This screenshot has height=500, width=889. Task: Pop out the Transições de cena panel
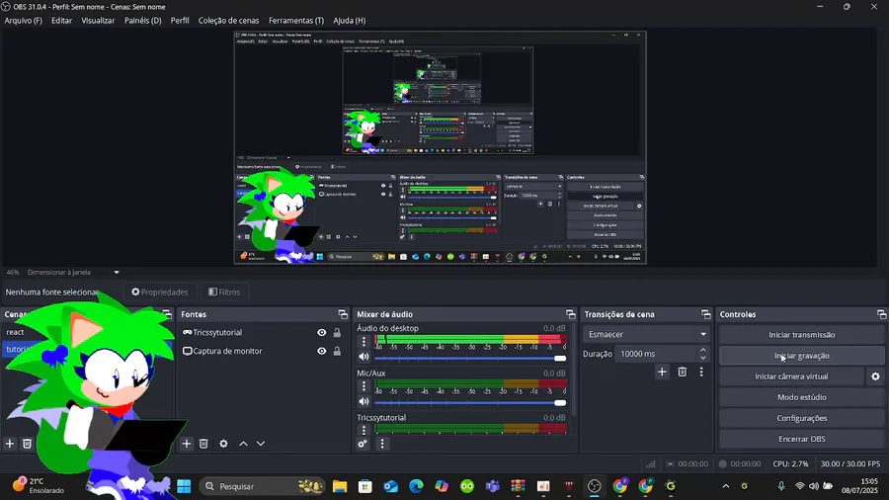click(706, 314)
